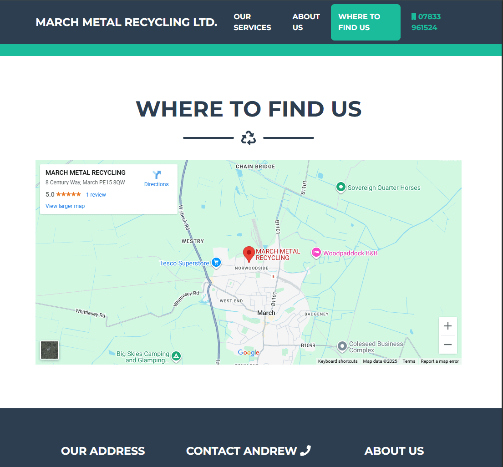Screen dimensions: 503x467
Task: Click the Google logo on the map
Action: pyautogui.click(x=248, y=352)
